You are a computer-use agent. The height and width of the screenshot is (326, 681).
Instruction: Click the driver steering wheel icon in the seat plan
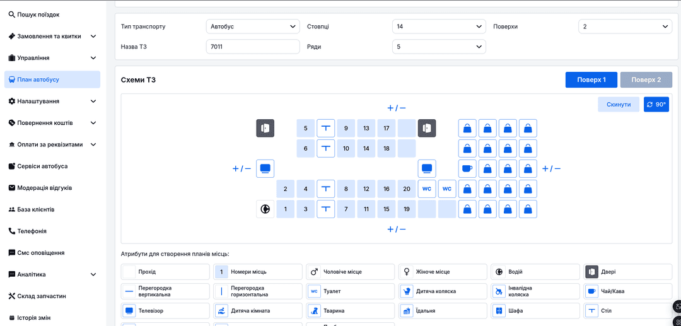265,209
